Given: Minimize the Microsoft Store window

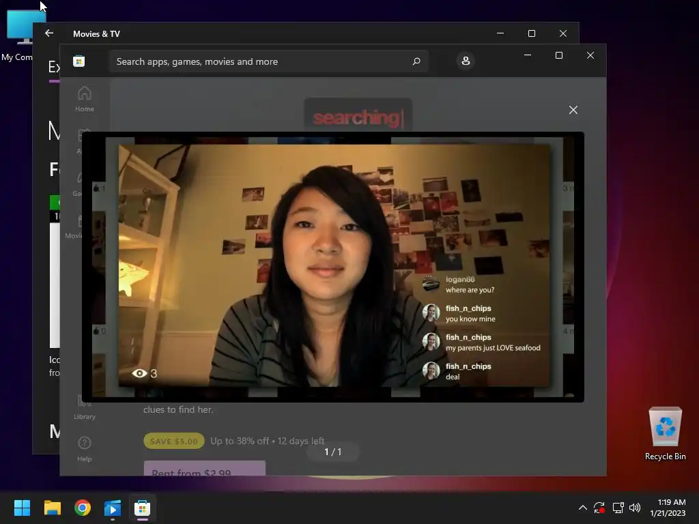Looking at the screenshot, I should 528,55.
